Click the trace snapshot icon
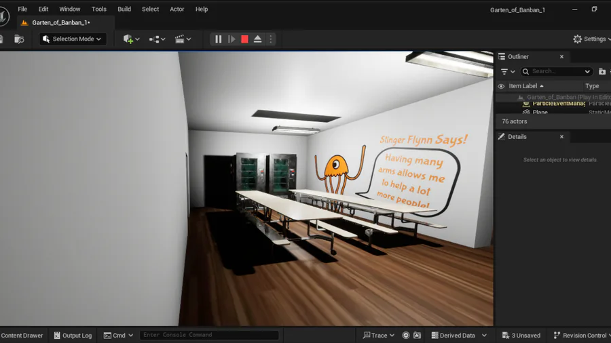This screenshot has height=343, width=611. click(417, 336)
